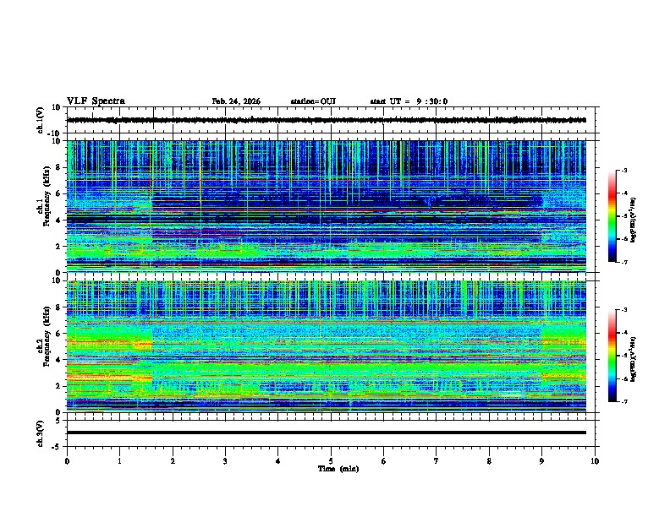The width and height of the screenshot is (670, 517).
Task: Click the "4" kHz tick on ch.2 axis
Action: click(x=59, y=360)
